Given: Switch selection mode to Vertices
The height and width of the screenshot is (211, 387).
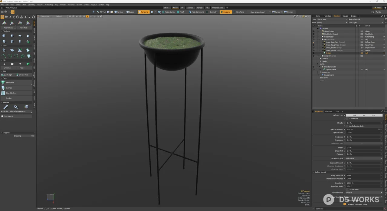Looking at the screenshot, I should [x=119, y=12].
